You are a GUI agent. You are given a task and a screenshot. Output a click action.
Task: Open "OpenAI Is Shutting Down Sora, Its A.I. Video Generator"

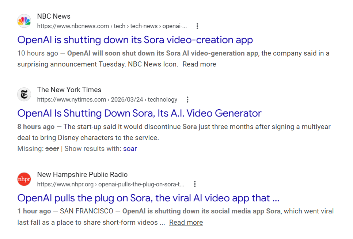pyautogui.click(x=139, y=113)
